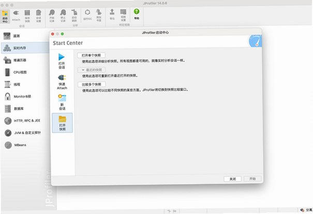Open 会话设置 from the toolbar
The image size is (313, 214).
pyautogui.click(x=38, y=16)
